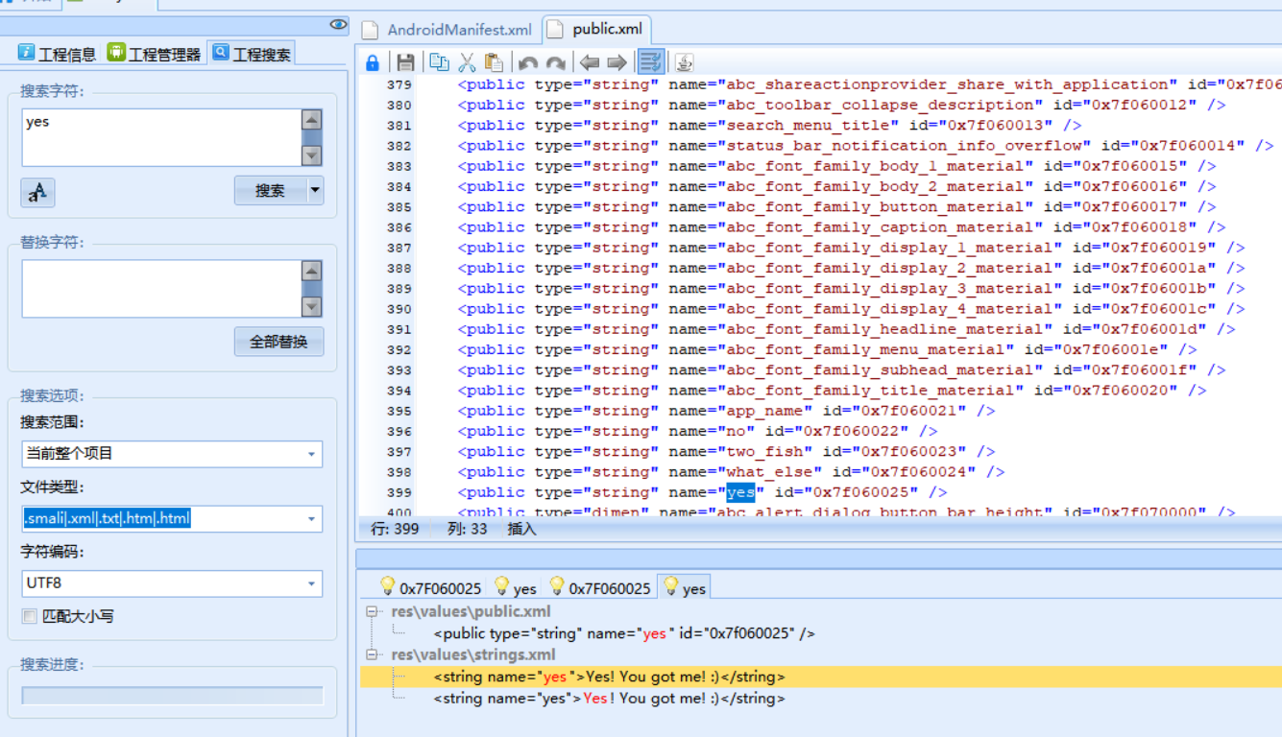Open the 搜索范围 dropdown showing 当前整个项目

tap(171, 454)
